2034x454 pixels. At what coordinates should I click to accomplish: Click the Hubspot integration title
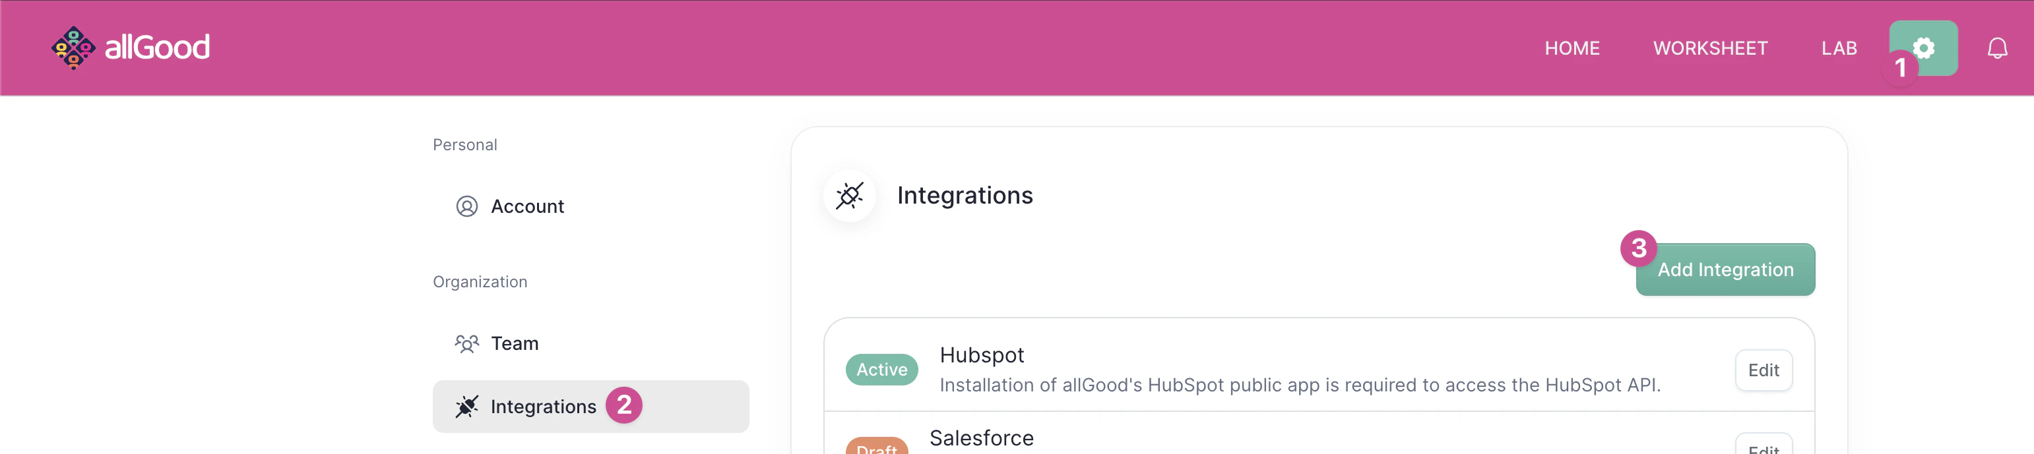[982, 355]
